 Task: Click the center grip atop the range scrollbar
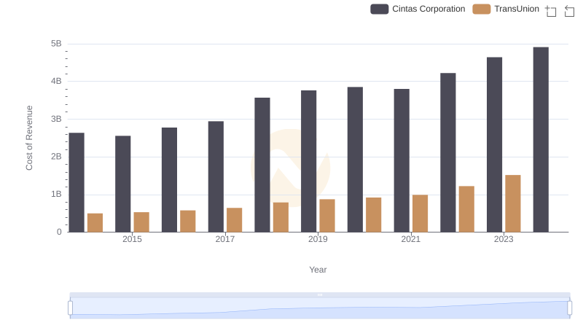(320, 295)
